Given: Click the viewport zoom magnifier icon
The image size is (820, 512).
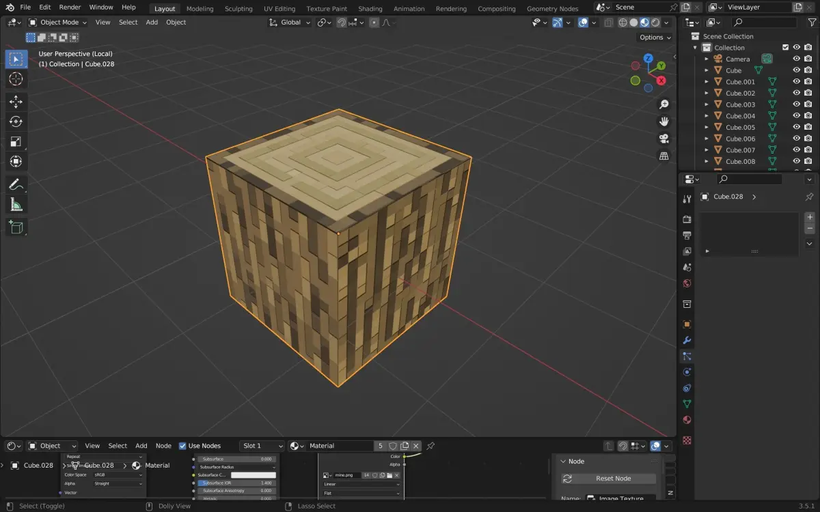Looking at the screenshot, I should [664, 104].
